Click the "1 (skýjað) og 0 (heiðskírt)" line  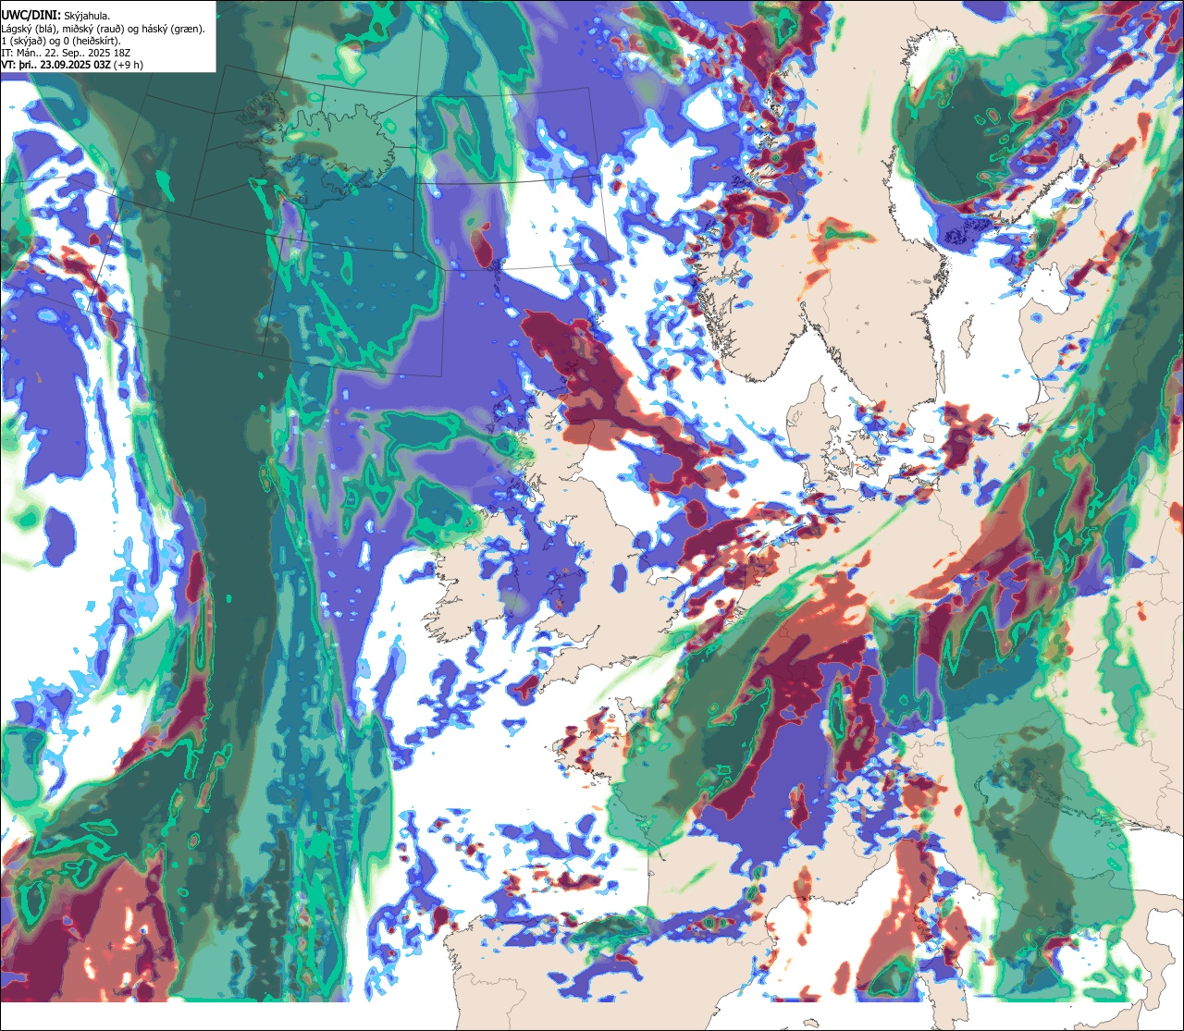[60, 41]
